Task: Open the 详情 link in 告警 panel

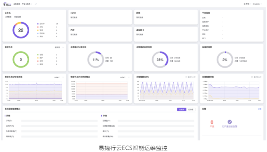Action: pyautogui.click(x=259, y=109)
